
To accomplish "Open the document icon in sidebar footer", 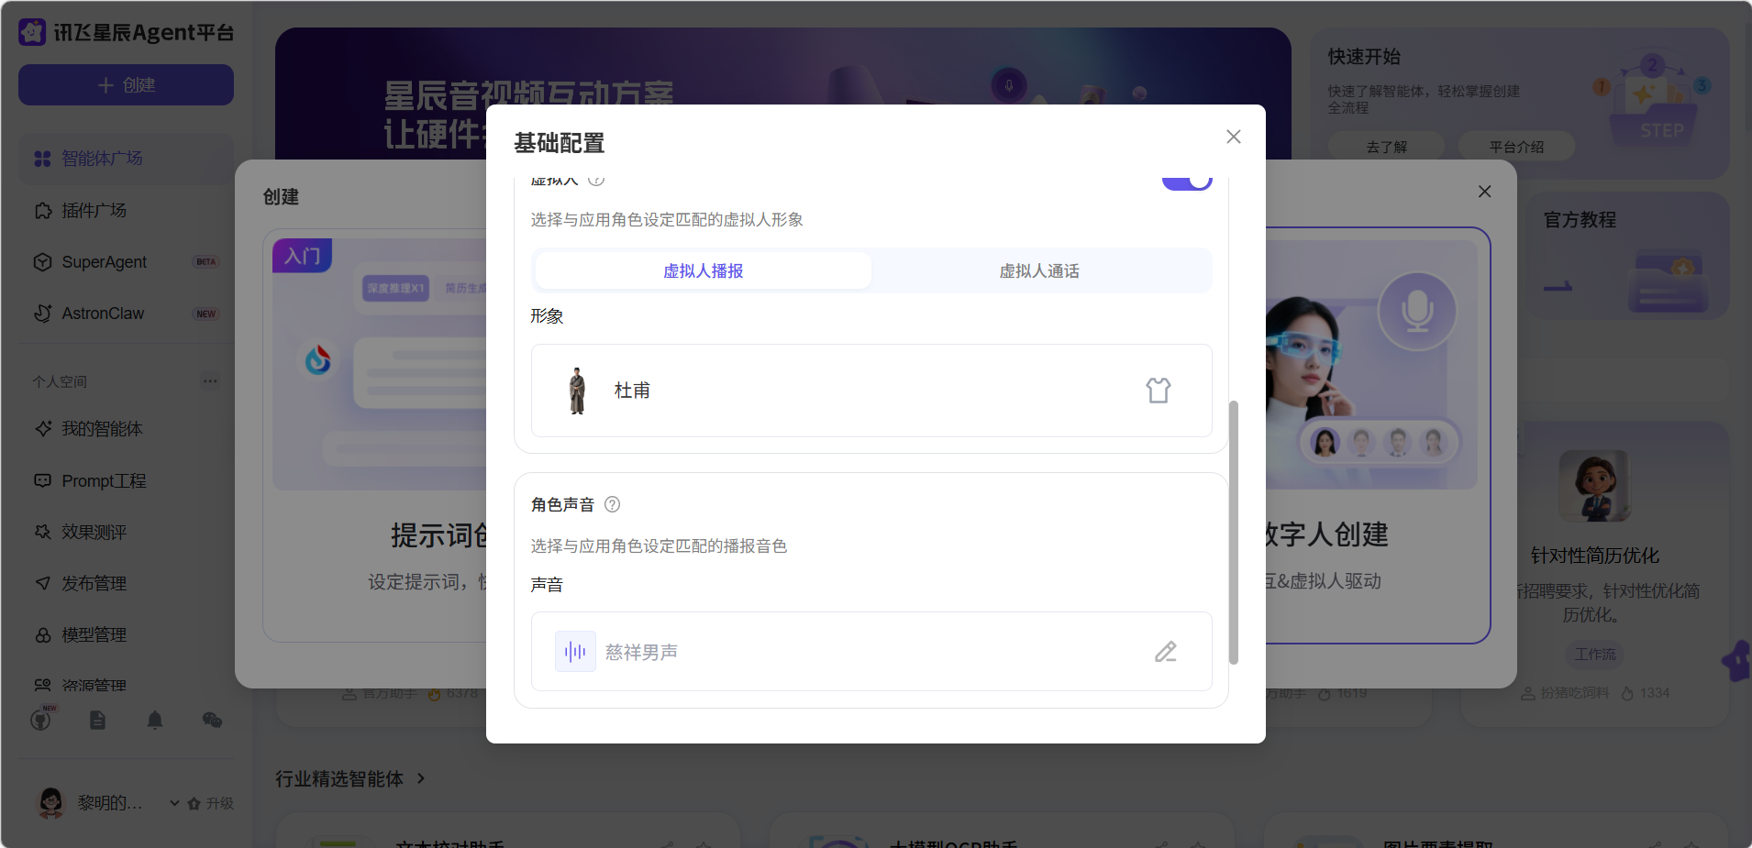I will (x=97, y=721).
